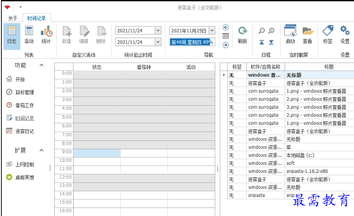This screenshot has height=216, width=354.
Task: Open the end date dropdown arrow
Action: tap(158, 43)
